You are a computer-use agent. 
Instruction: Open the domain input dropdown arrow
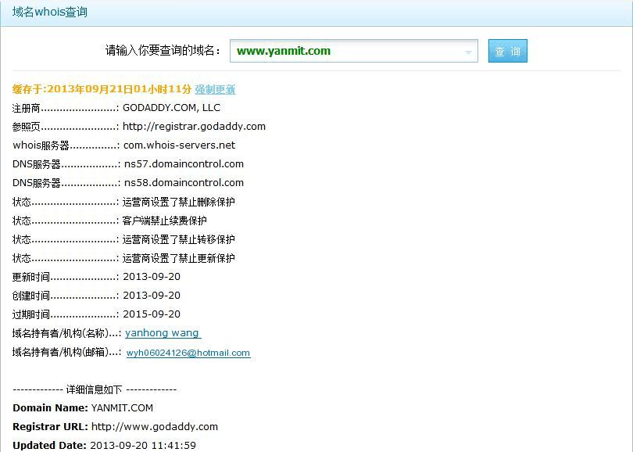tap(469, 52)
